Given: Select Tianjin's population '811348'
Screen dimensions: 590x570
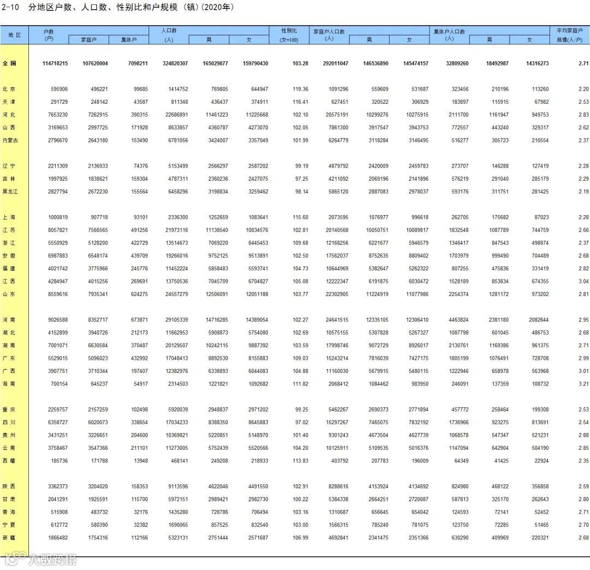Looking at the screenshot, I should [x=180, y=102].
